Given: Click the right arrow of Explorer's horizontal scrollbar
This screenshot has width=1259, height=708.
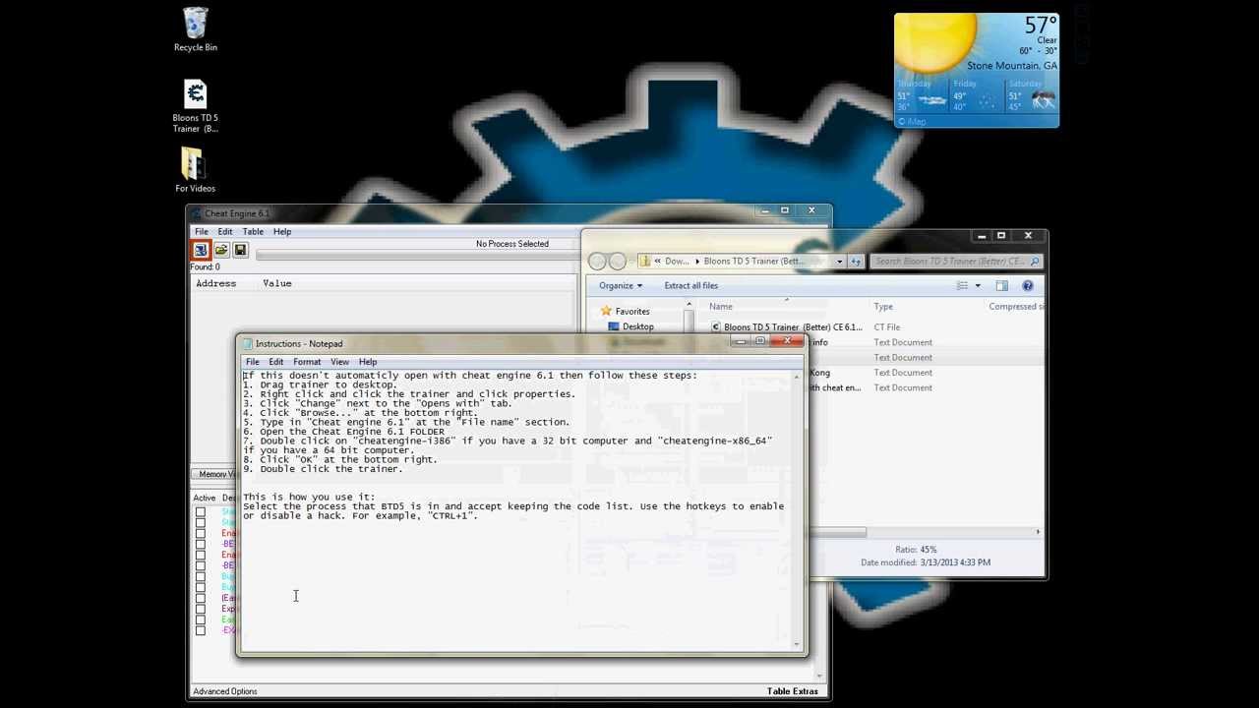Looking at the screenshot, I should pyautogui.click(x=1038, y=532).
